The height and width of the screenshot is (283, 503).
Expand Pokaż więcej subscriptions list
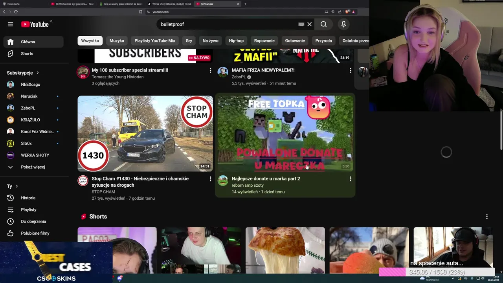[33, 167]
